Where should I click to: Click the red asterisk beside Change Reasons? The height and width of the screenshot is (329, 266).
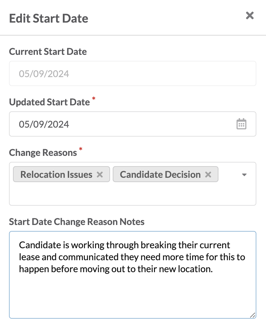pyautogui.click(x=80, y=149)
